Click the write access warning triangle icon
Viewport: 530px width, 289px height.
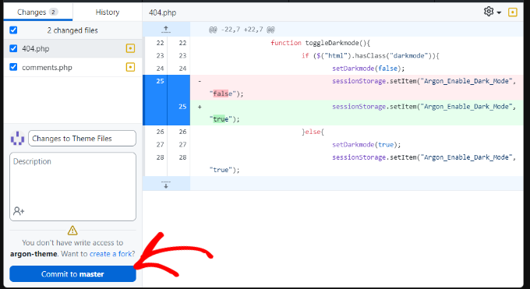72,231
